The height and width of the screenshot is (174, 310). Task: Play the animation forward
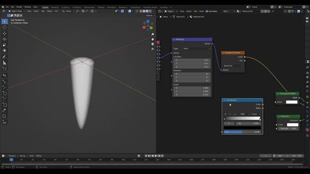click(156, 156)
